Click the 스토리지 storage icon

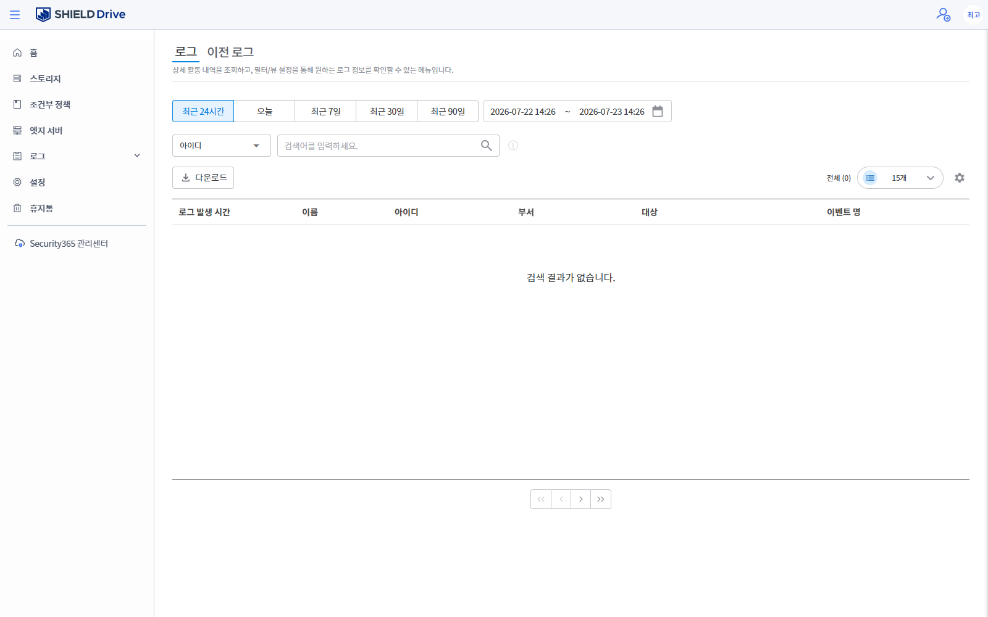tap(17, 78)
